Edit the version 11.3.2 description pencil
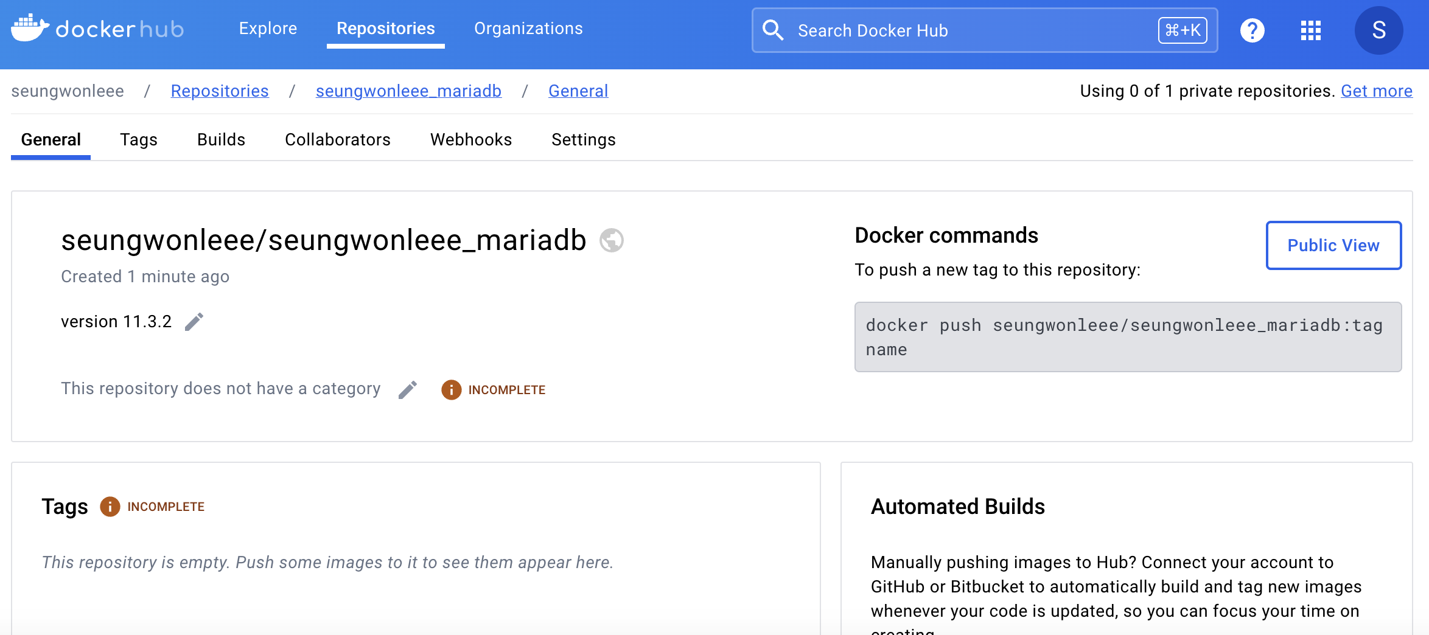Screen dimensions: 1429x635 pyautogui.click(x=194, y=322)
